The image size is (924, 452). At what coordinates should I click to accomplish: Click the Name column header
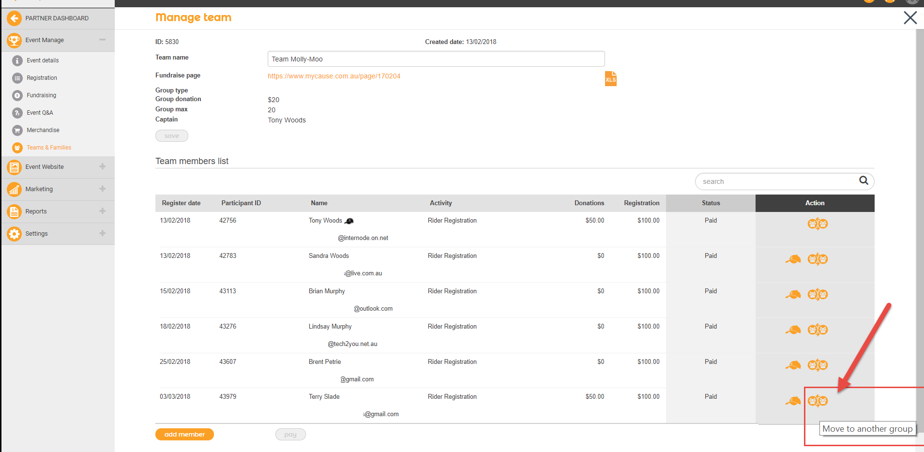(319, 203)
